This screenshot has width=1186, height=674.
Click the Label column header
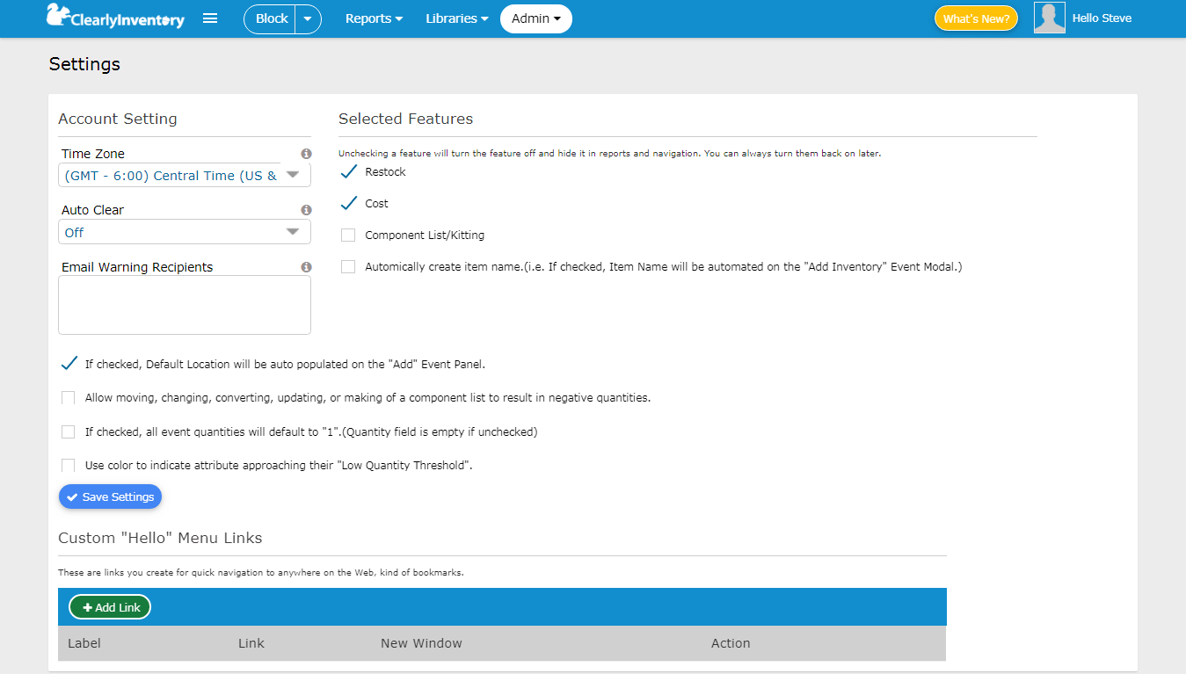tap(84, 643)
